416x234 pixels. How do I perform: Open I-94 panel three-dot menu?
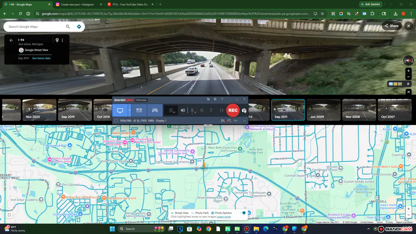coord(62,40)
